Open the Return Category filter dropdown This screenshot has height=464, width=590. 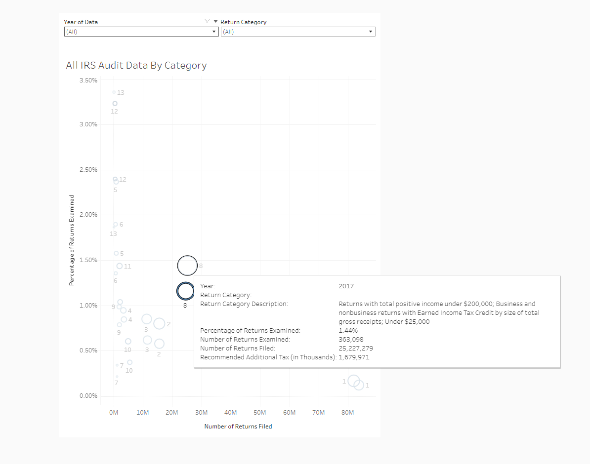(x=298, y=32)
